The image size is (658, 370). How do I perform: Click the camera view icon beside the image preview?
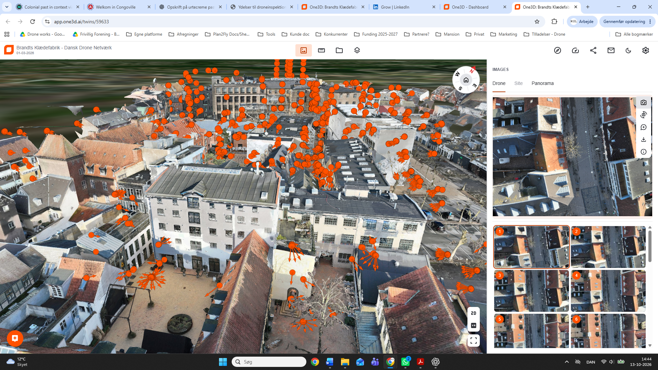644,102
